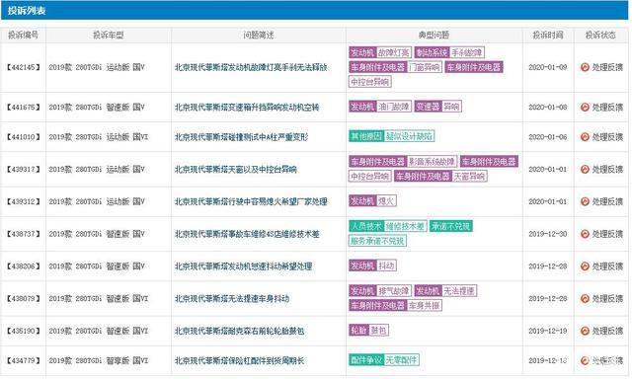Click the 投诉时间 column header
632x379 pixels.
point(548,36)
